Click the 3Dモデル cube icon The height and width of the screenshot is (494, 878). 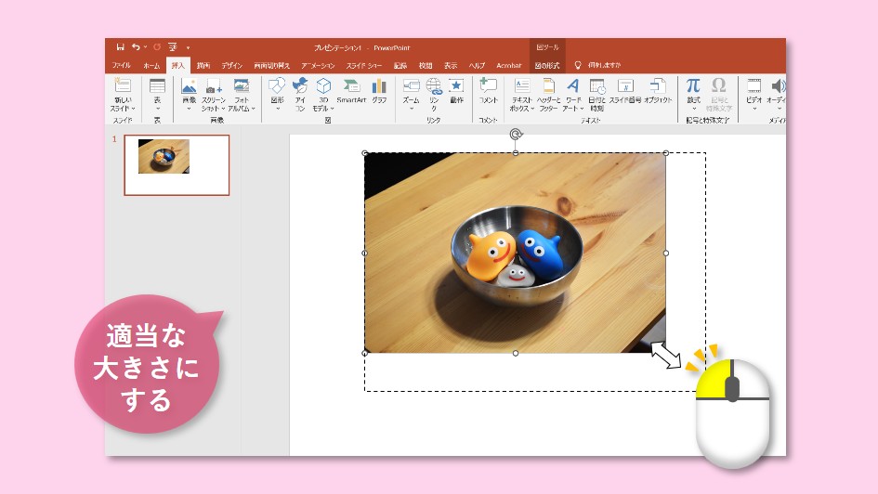point(323,85)
